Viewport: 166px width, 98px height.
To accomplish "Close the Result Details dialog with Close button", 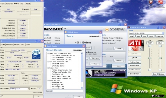I will (78, 96).
